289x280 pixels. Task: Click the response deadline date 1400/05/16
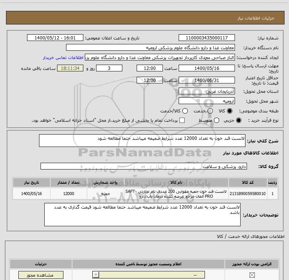tap(207, 68)
